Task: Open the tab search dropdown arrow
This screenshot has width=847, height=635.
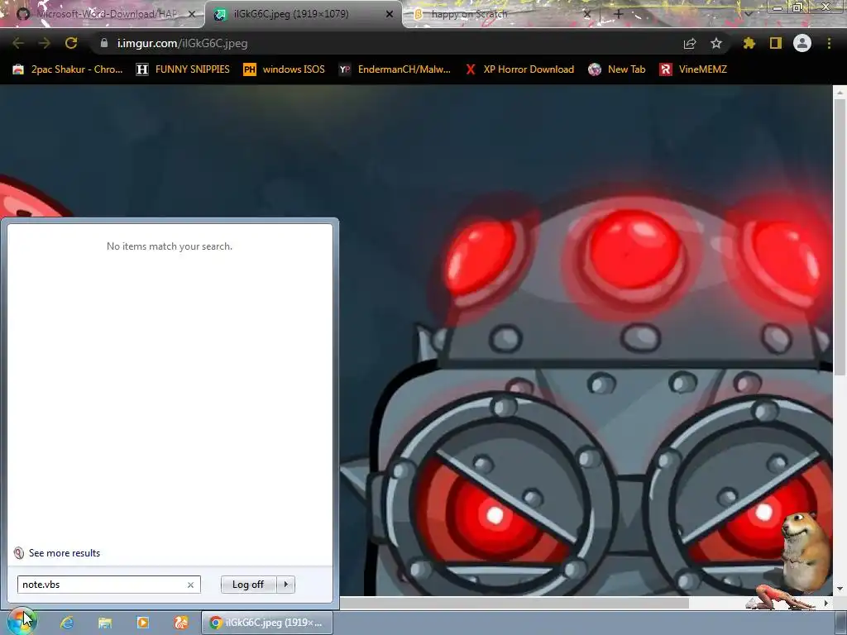Action: pyautogui.click(x=749, y=14)
